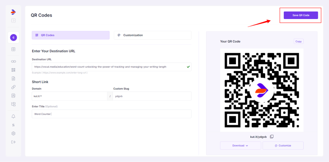Click the 'Short Link' section heading
Image resolution: width=329 pixels, height=162 pixels.
[40, 82]
